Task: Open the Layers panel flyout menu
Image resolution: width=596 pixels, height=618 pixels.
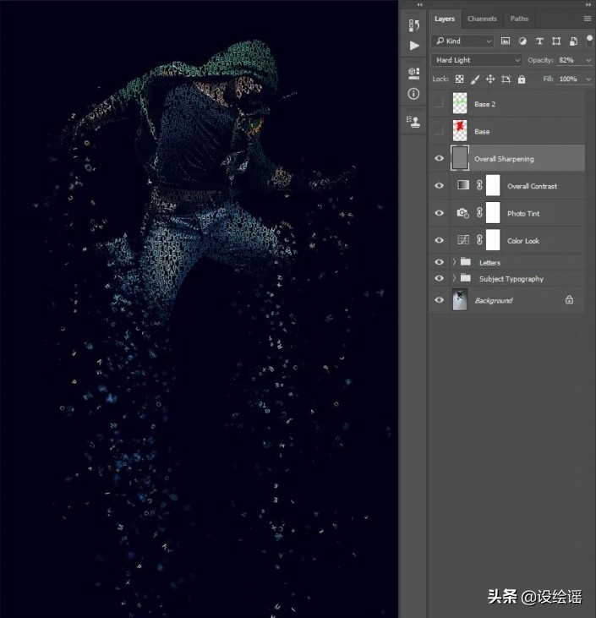Action: tap(587, 19)
